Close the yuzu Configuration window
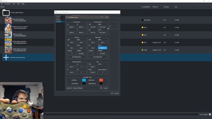212x119 pixels. (x=119, y=12)
